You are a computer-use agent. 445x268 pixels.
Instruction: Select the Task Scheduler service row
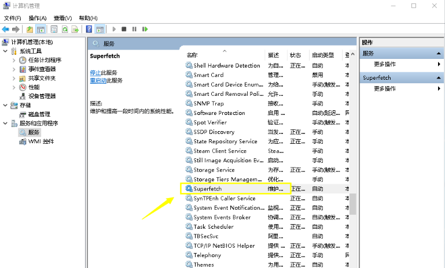coord(213,226)
